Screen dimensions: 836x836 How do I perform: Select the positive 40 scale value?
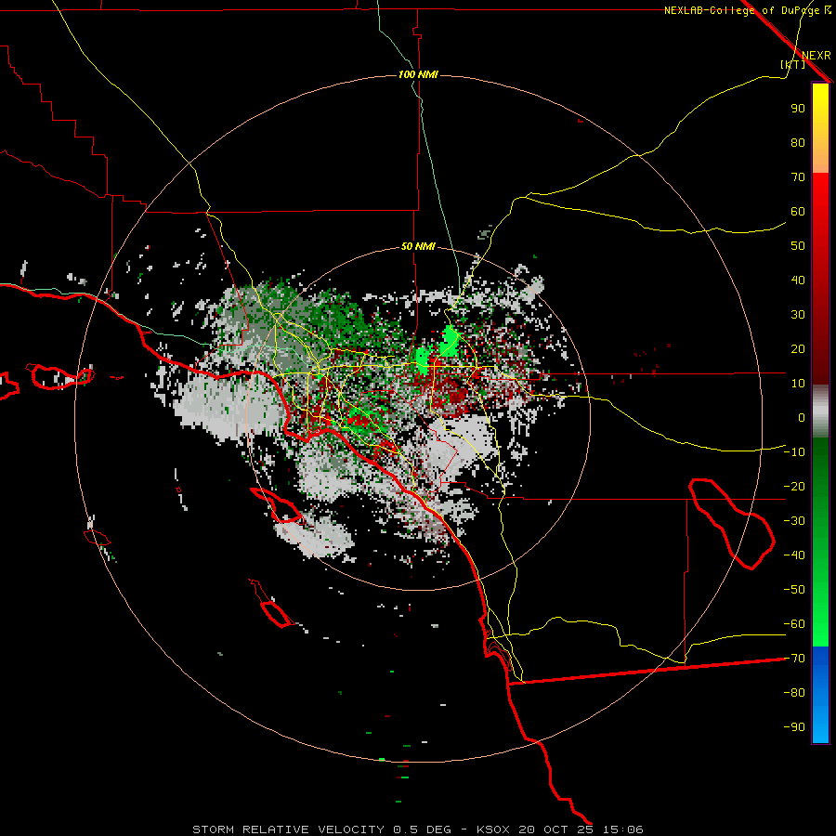tap(798, 281)
